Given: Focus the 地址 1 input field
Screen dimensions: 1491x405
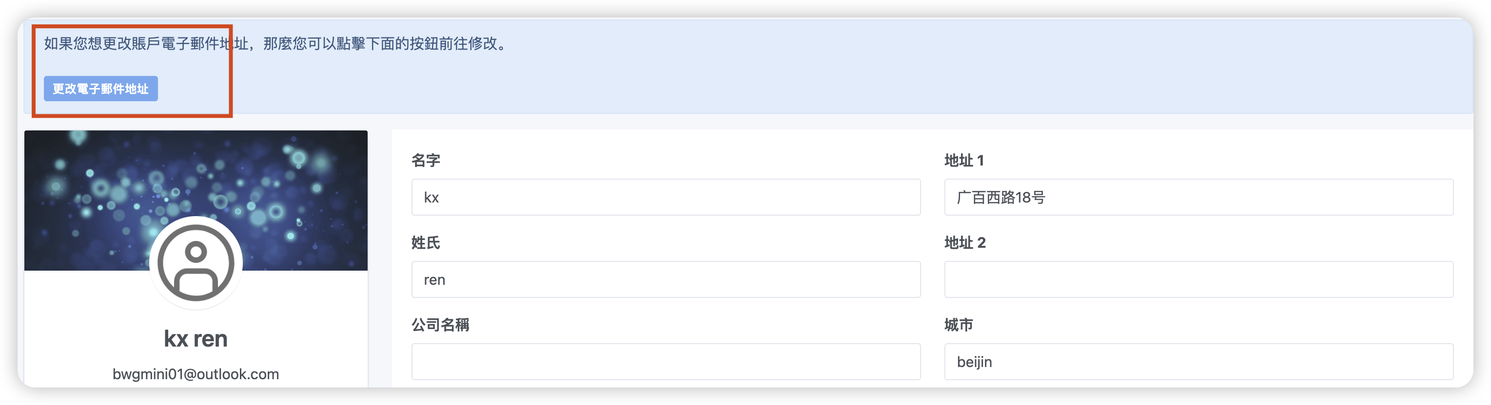Looking at the screenshot, I should [x=1198, y=198].
